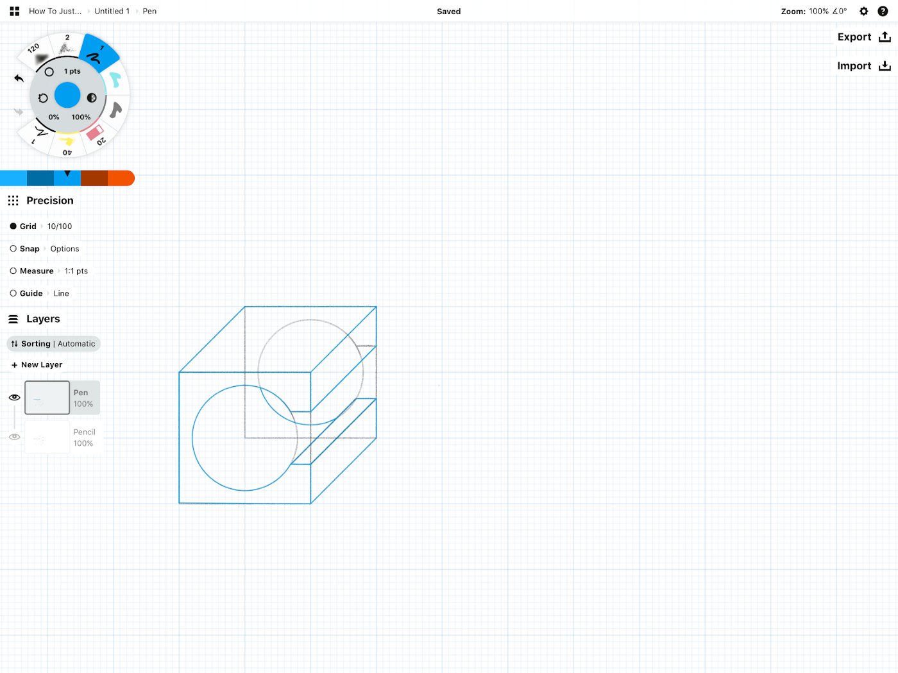Click the Precision dotted grid icon
898x673 pixels.
13,201
